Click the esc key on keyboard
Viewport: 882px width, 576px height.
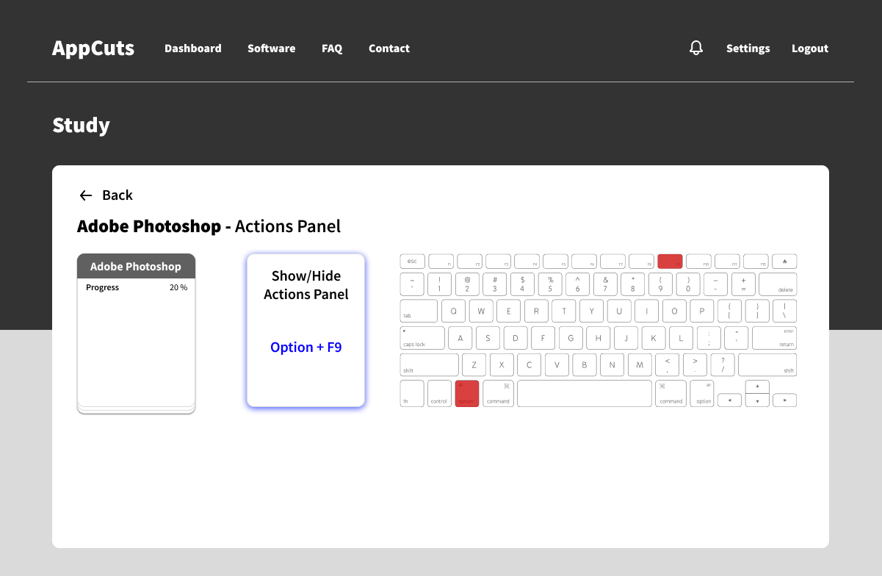pos(413,262)
